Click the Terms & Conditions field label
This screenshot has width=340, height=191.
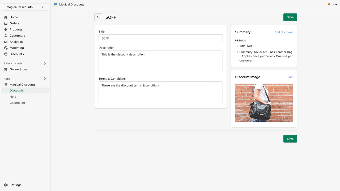(x=112, y=79)
